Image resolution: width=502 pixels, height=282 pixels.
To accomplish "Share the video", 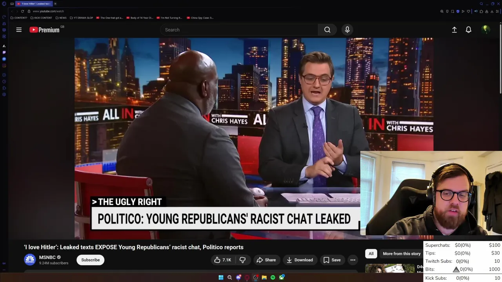I will (x=266, y=260).
